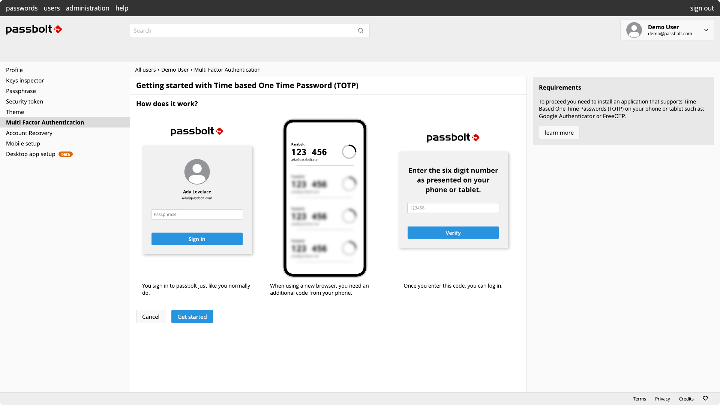Click the search magnifier icon
720x405 pixels.
(x=361, y=31)
